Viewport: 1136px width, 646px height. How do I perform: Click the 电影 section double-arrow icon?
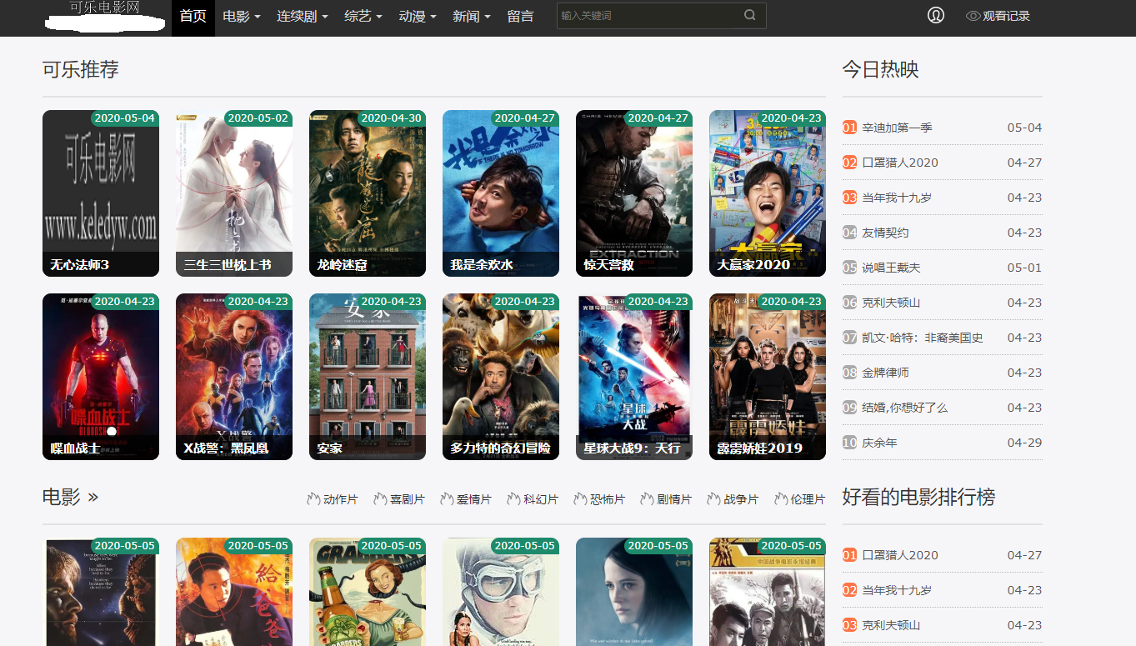[93, 498]
